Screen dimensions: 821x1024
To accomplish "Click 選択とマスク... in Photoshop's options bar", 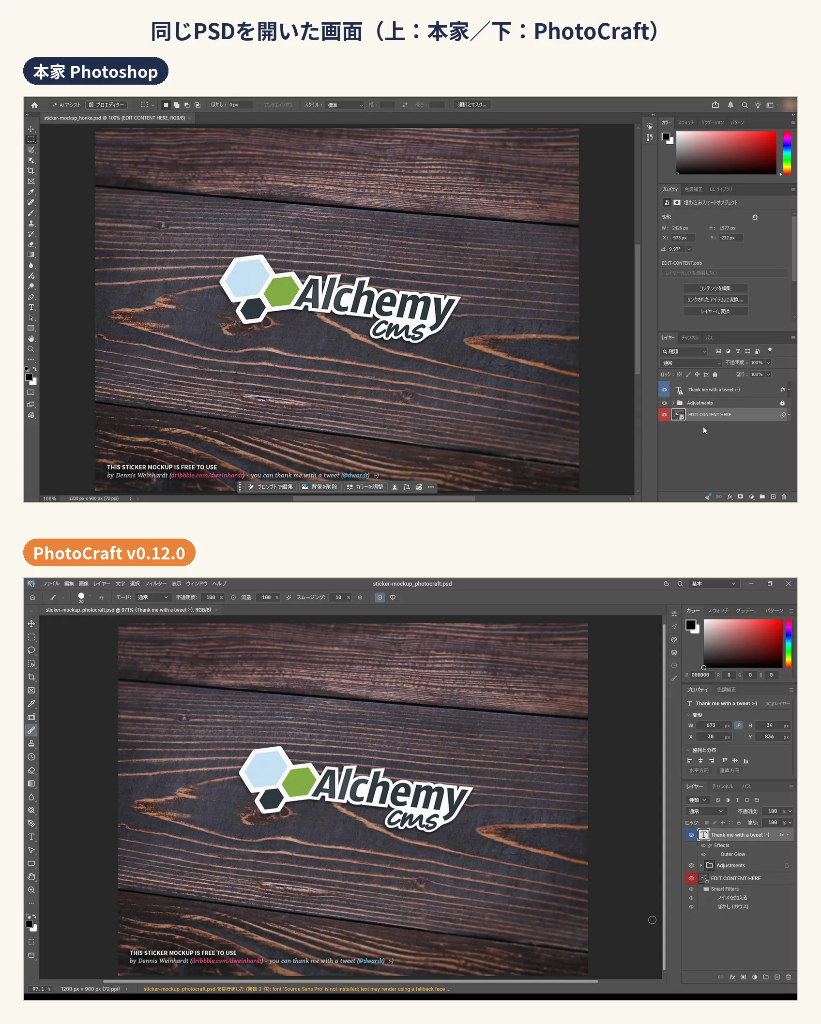I will (472, 105).
